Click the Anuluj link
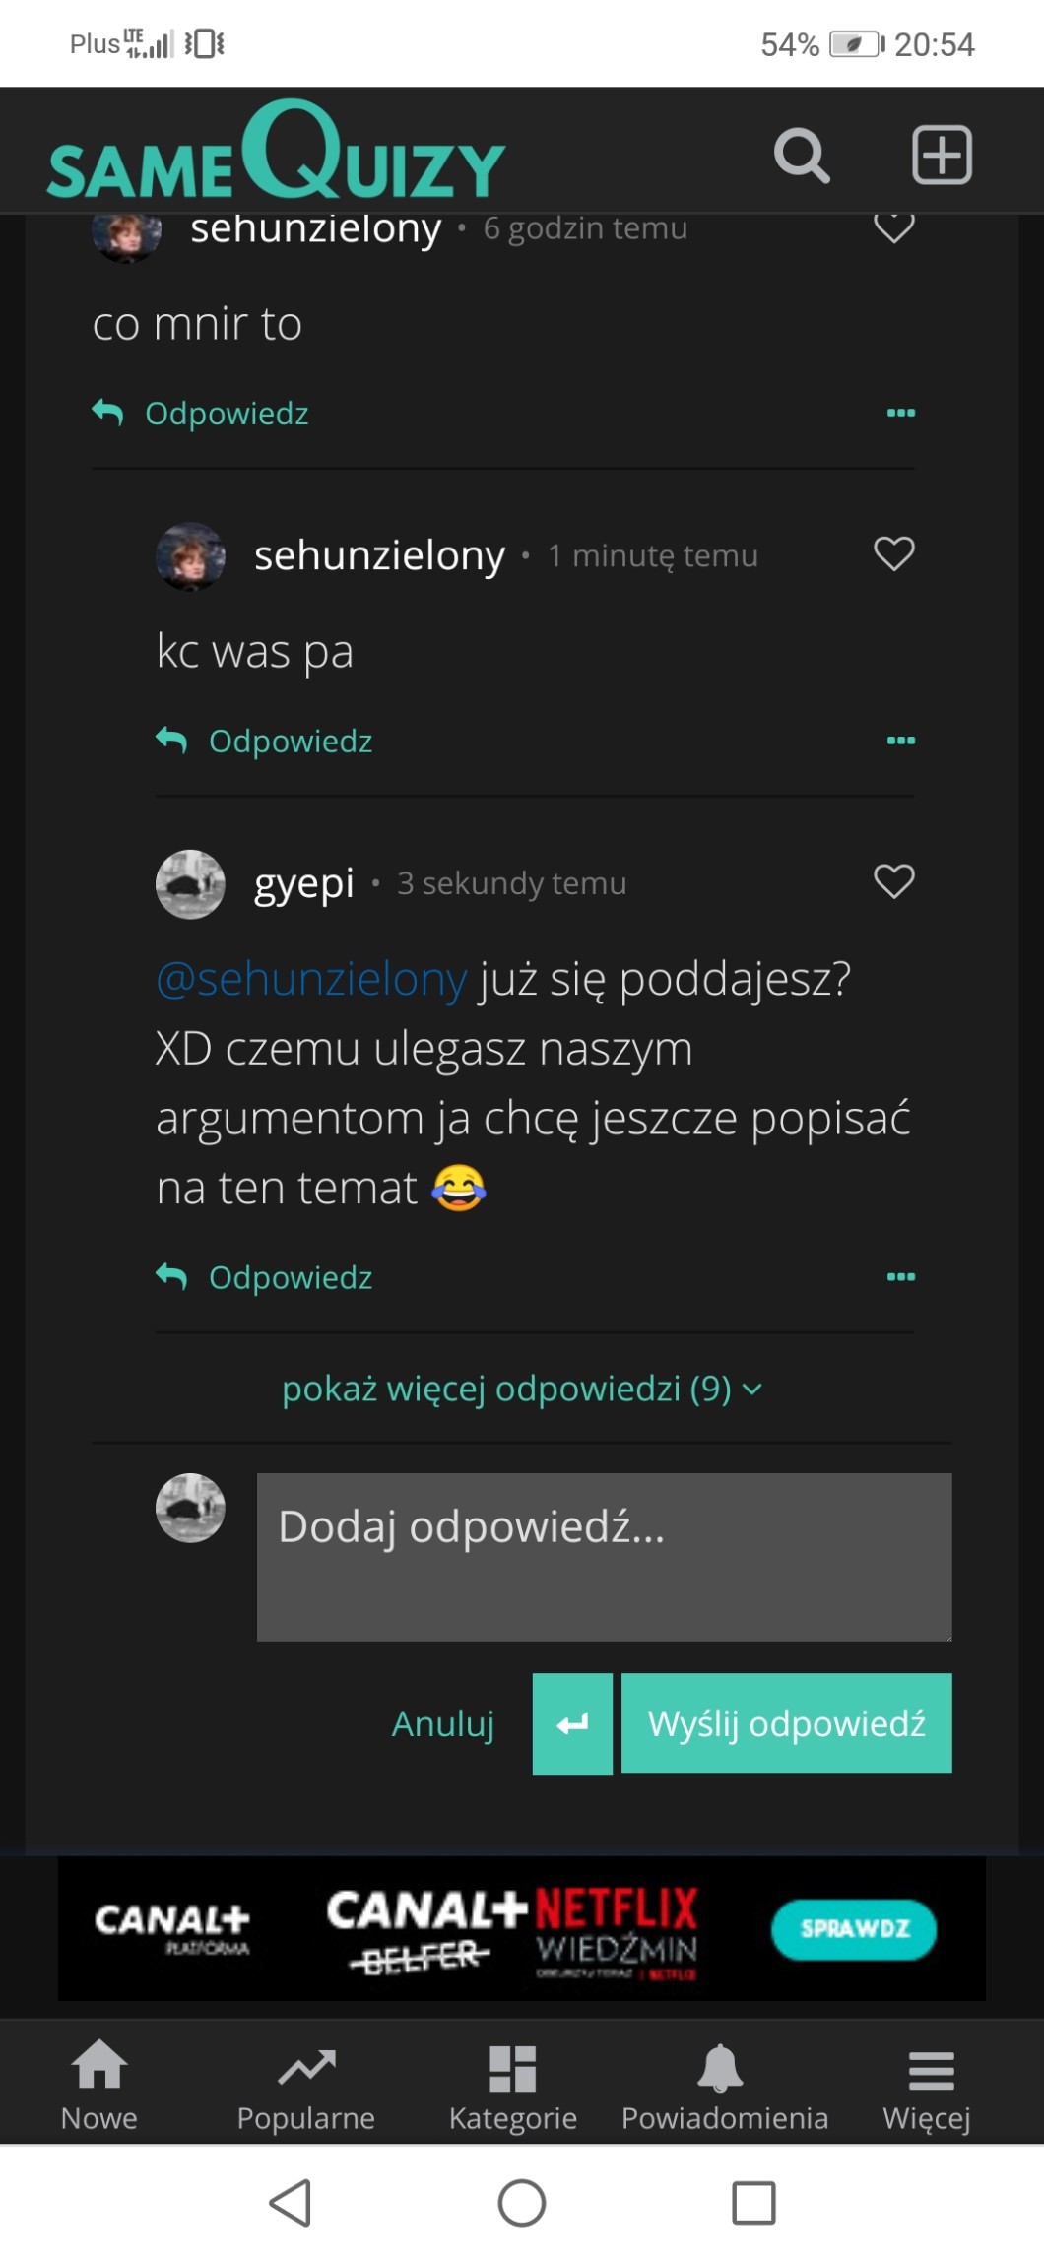This screenshot has height=2262, width=1044. click(x=443, y=1723)
